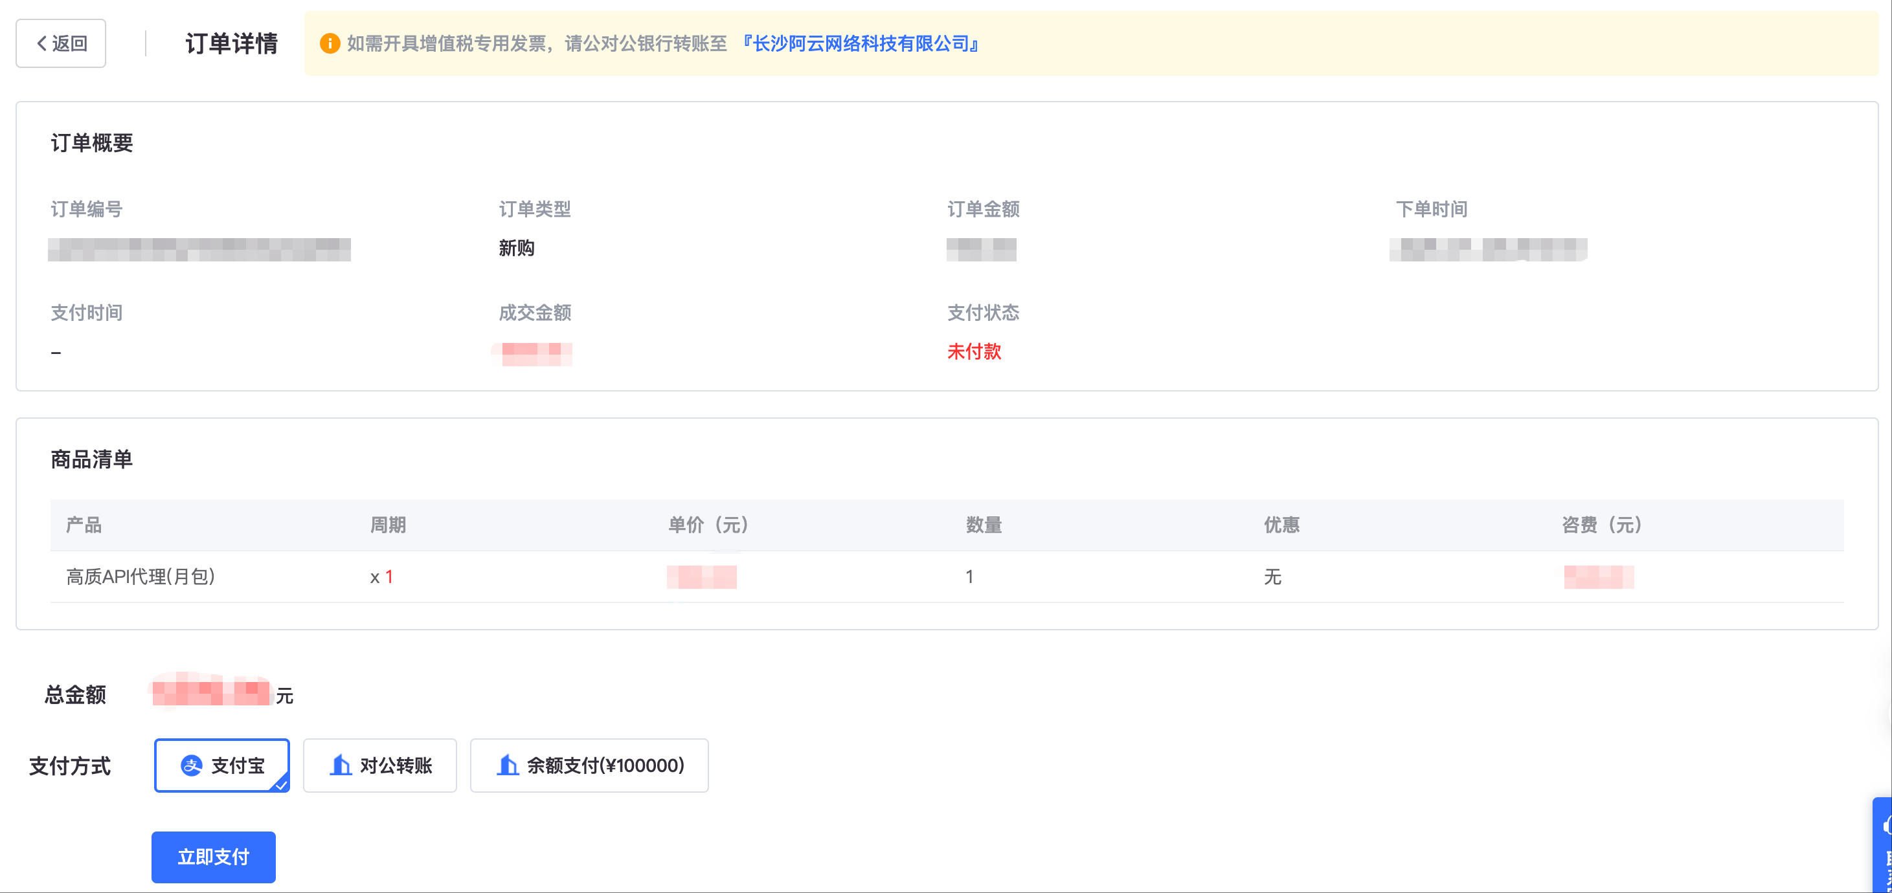Click the 订单金额 label

tap(984, 209)
